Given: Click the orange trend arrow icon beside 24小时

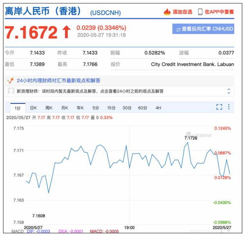Looking at the screenshot, I should tap(10, 80).
